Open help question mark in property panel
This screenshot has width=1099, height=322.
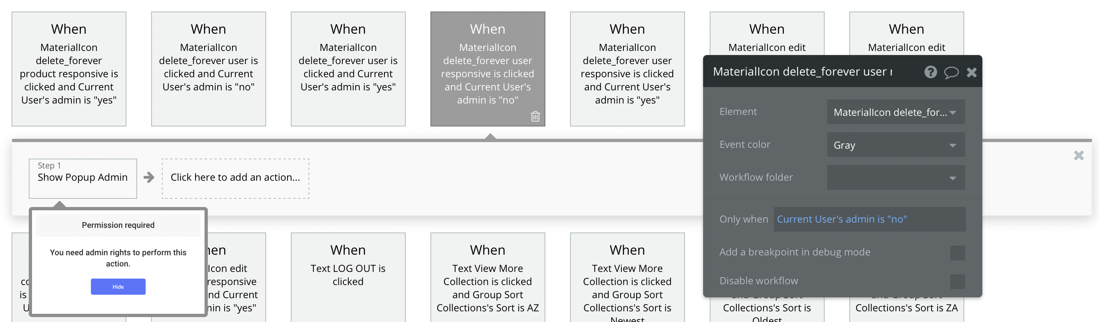pos(931,72)
